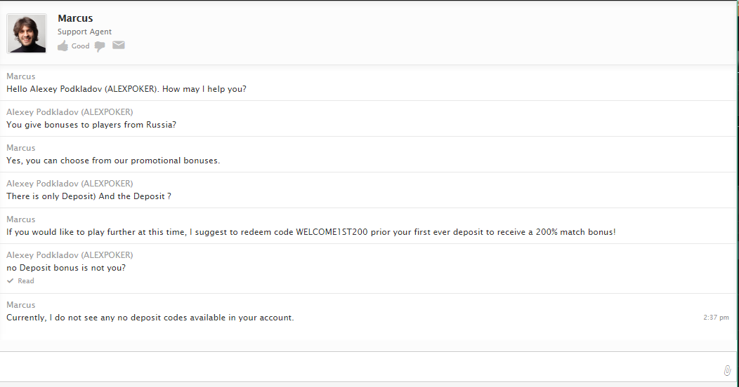
Task: Click Marcus's agent profile photo
Action: pos(27,33)
